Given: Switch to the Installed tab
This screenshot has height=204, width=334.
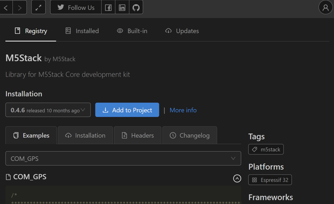Looking at the screenshot, I should coord(82,31).
